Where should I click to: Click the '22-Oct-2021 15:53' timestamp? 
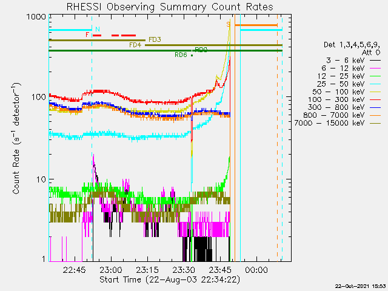click(x=361, y=286)
